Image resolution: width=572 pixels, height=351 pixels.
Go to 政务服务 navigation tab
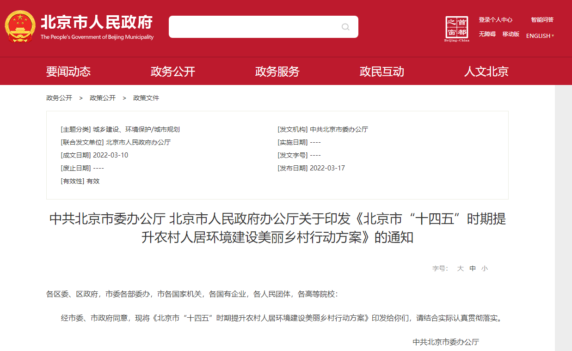[x=277, y=72]
